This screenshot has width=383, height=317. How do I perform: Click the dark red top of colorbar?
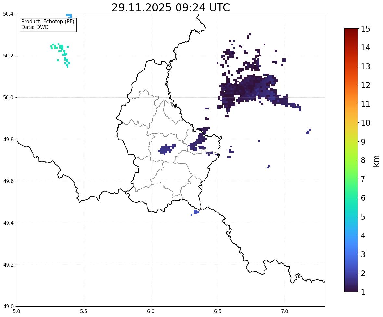pyautogui.click(x=351, y=31)
